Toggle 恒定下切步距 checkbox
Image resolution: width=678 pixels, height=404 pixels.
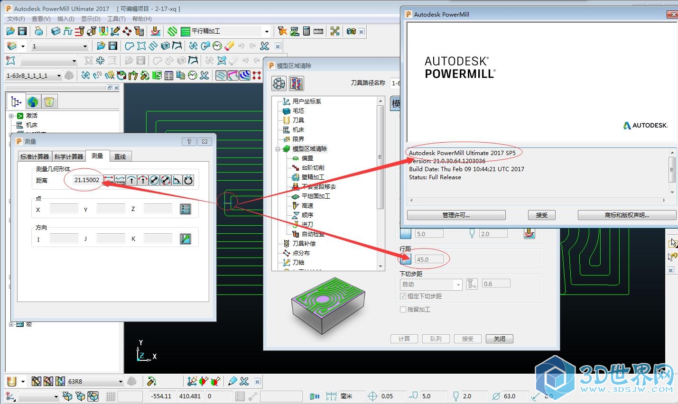(403, 296)
